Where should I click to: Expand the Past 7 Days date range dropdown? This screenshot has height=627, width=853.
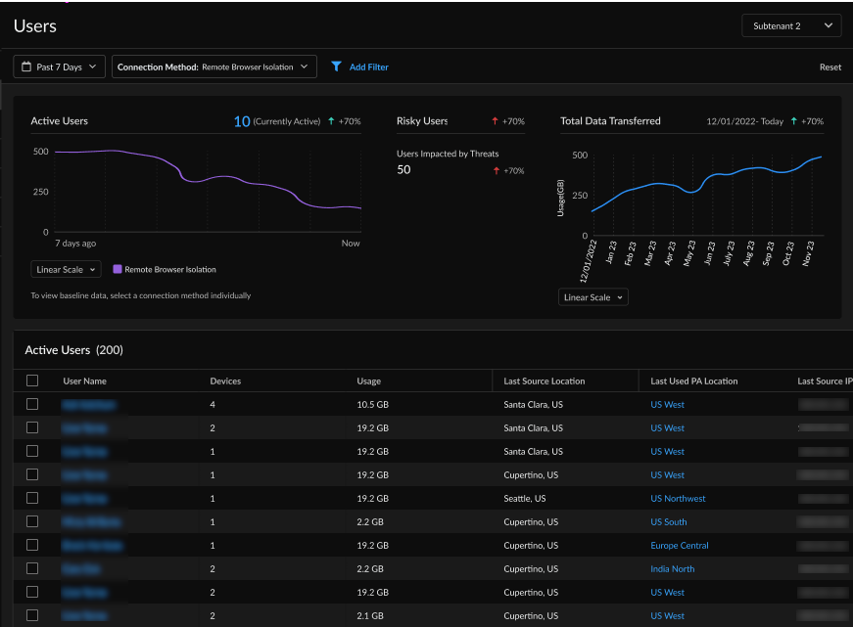pyautogui.click(x=59, y=67)
